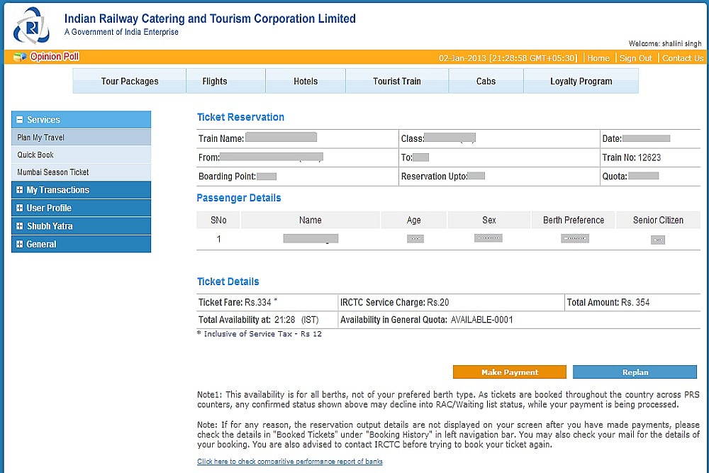Open the Tour Packages tab
Screen dimensions: 709x473
click(x=130, y=82)
